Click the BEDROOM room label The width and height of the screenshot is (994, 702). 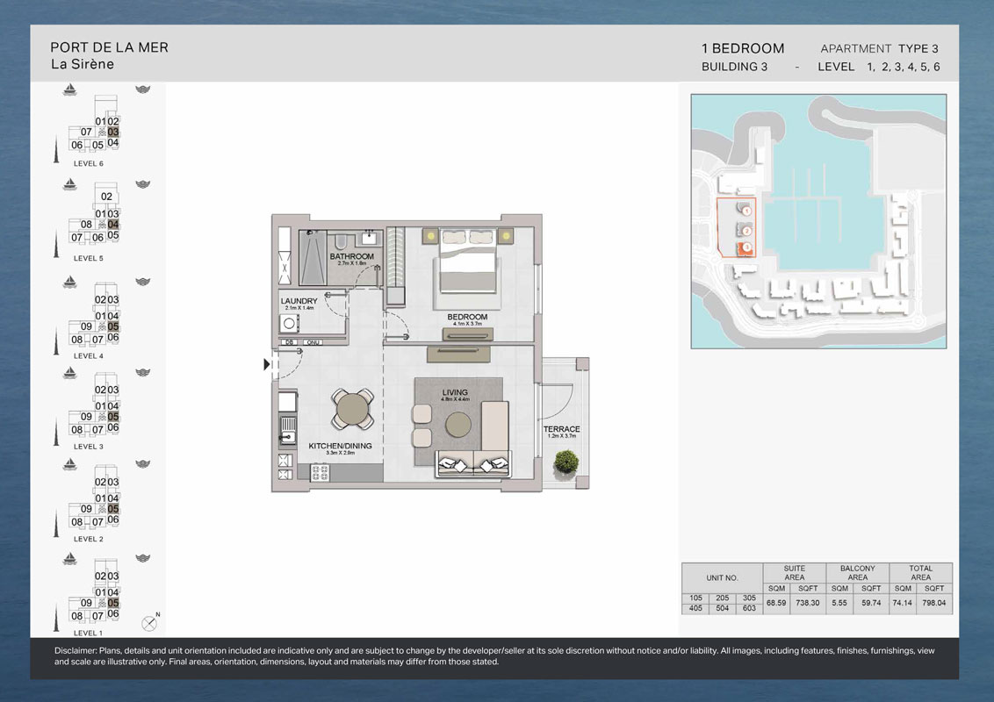[x=466, y=317]
